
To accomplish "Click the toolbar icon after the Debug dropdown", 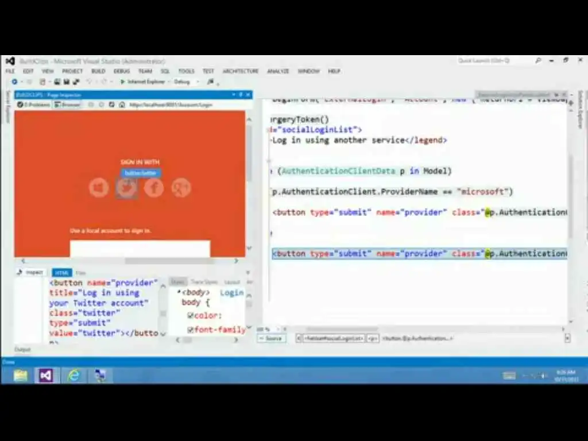I will point(210,82).
